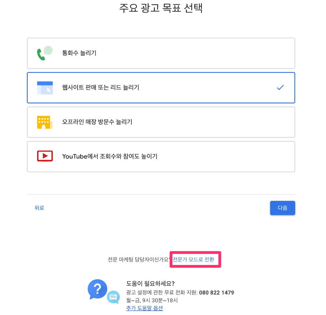Go back with the 뒤로 link

(39, 208)
